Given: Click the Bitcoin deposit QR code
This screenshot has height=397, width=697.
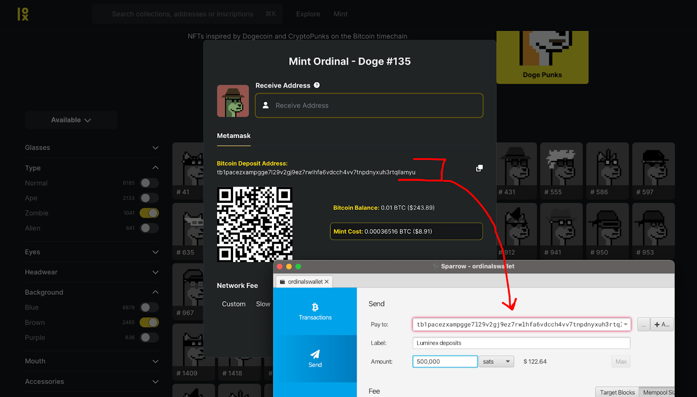Looking at the screenshot, I should (x=255, y=224).
